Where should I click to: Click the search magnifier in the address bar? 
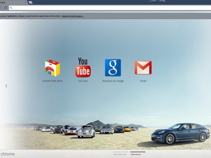pyautogui.click(x=11, y=8)
